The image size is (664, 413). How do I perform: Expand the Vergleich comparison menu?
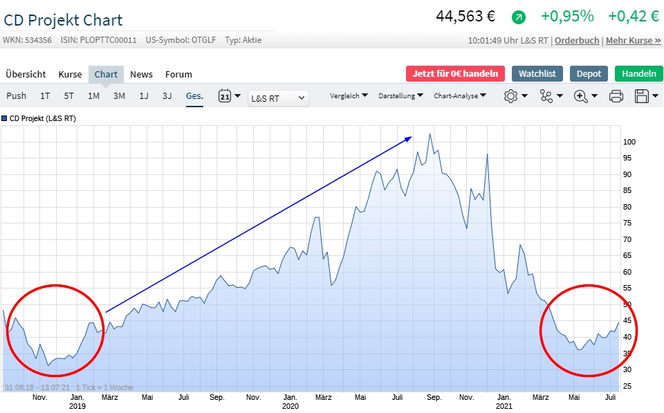349,96
